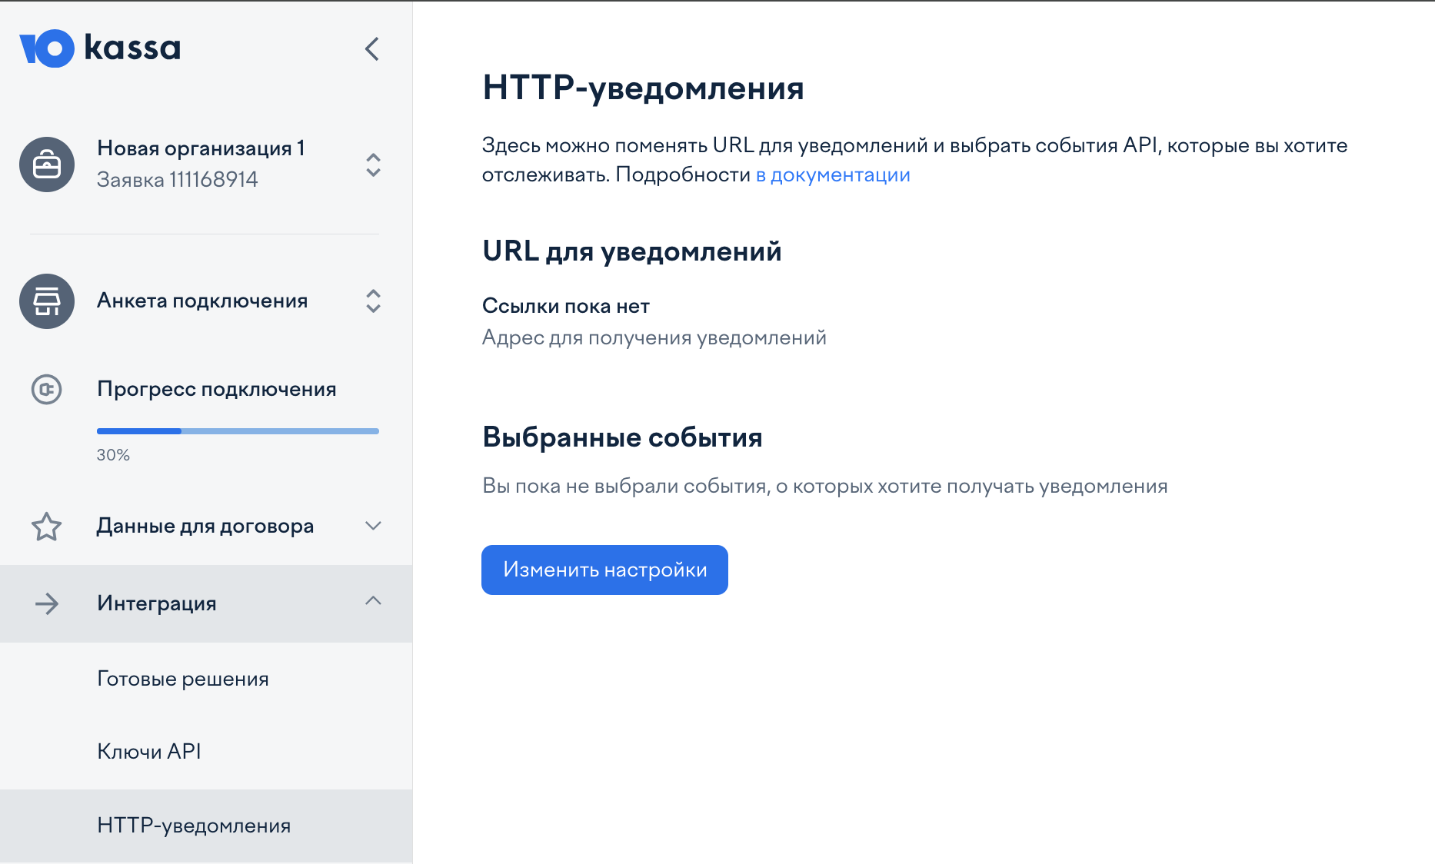This screenshot has width=1435, height=864.
Task: Click the star icon beside Данные для договора
Action: coord(46,527)
